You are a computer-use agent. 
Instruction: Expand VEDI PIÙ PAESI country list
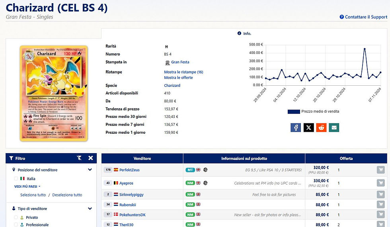[27, 186]
